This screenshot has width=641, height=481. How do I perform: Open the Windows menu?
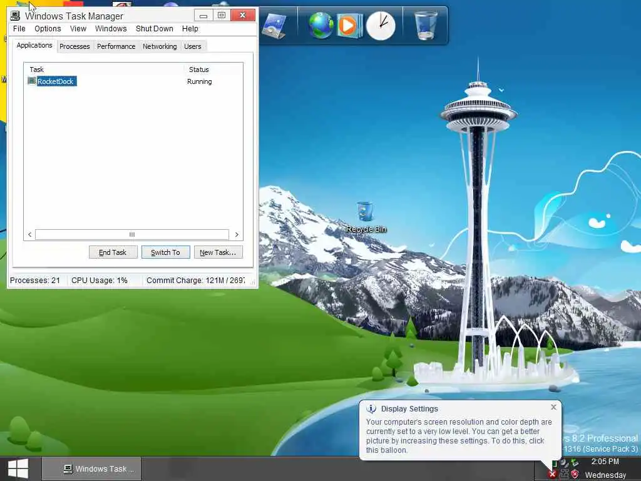point(111,29)
